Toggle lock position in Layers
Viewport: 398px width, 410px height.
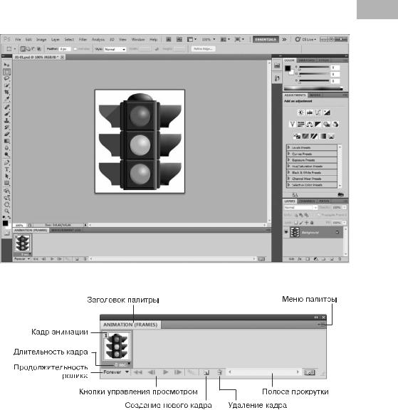pyautogui.click(x=306, y=223)
